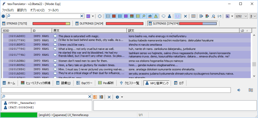Click the speech bubble dialogue icon in the toolbar

(164, 16)
